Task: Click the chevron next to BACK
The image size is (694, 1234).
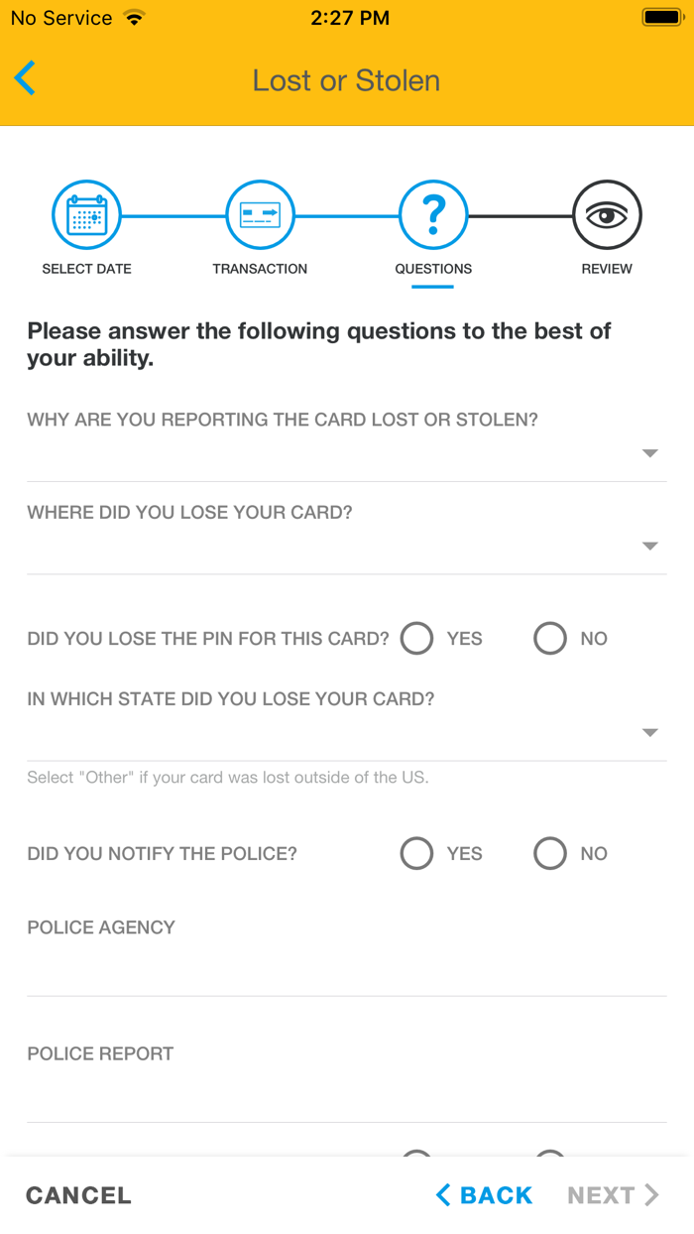Action: tap(443, 1195)
